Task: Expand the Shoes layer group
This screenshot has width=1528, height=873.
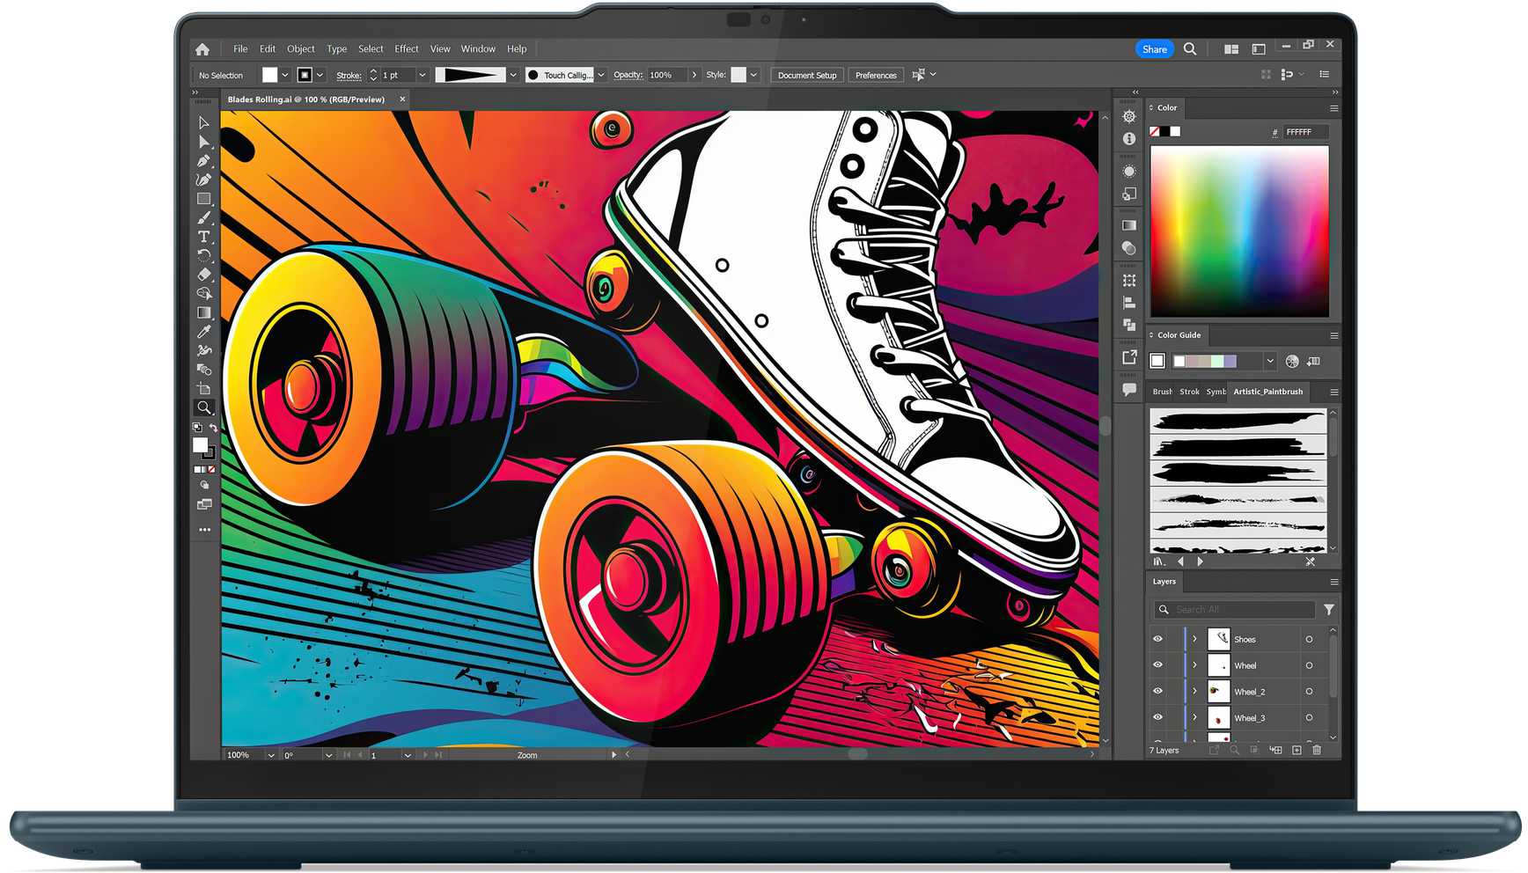Action: pyautogui.click(x=1194, y=639)
